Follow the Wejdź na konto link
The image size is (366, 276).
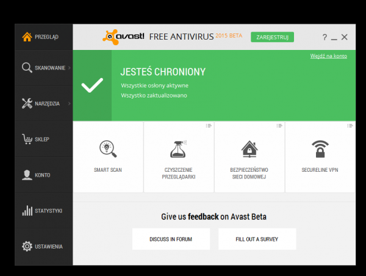[328, 56]
